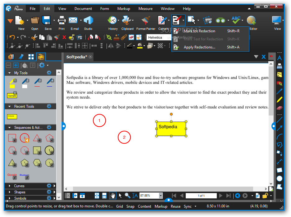This screenshot has height=217, width=291.
Task: Go to last page button
Action: click(x=228, y=196)
